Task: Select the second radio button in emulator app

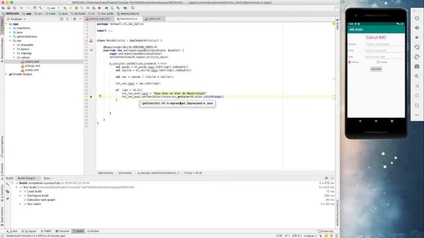Action: [378, 62]
